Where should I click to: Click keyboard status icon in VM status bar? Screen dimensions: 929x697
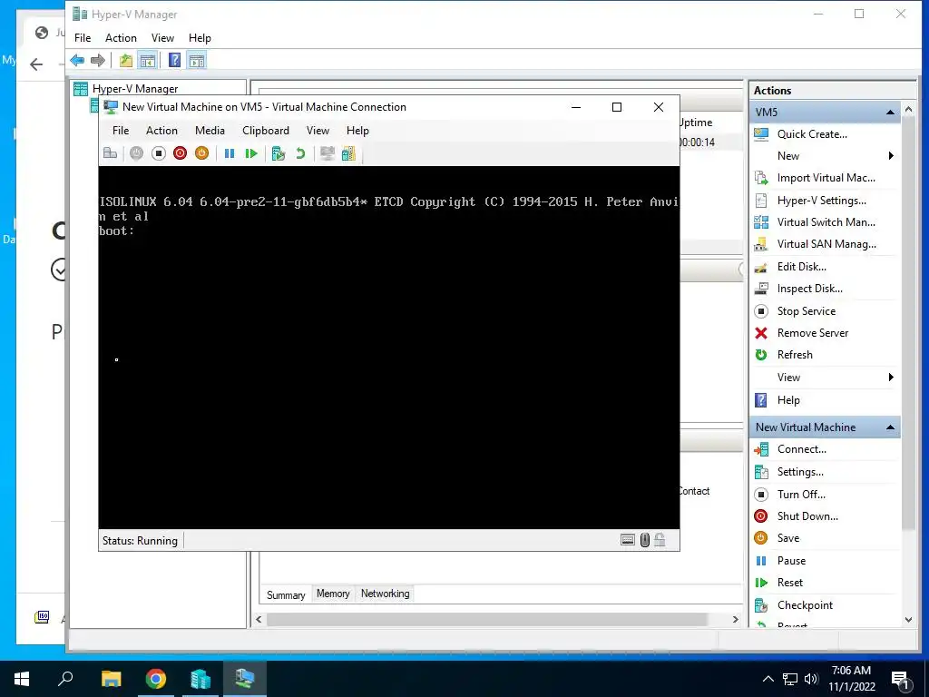pyautogui.click(x=628, y=540)
